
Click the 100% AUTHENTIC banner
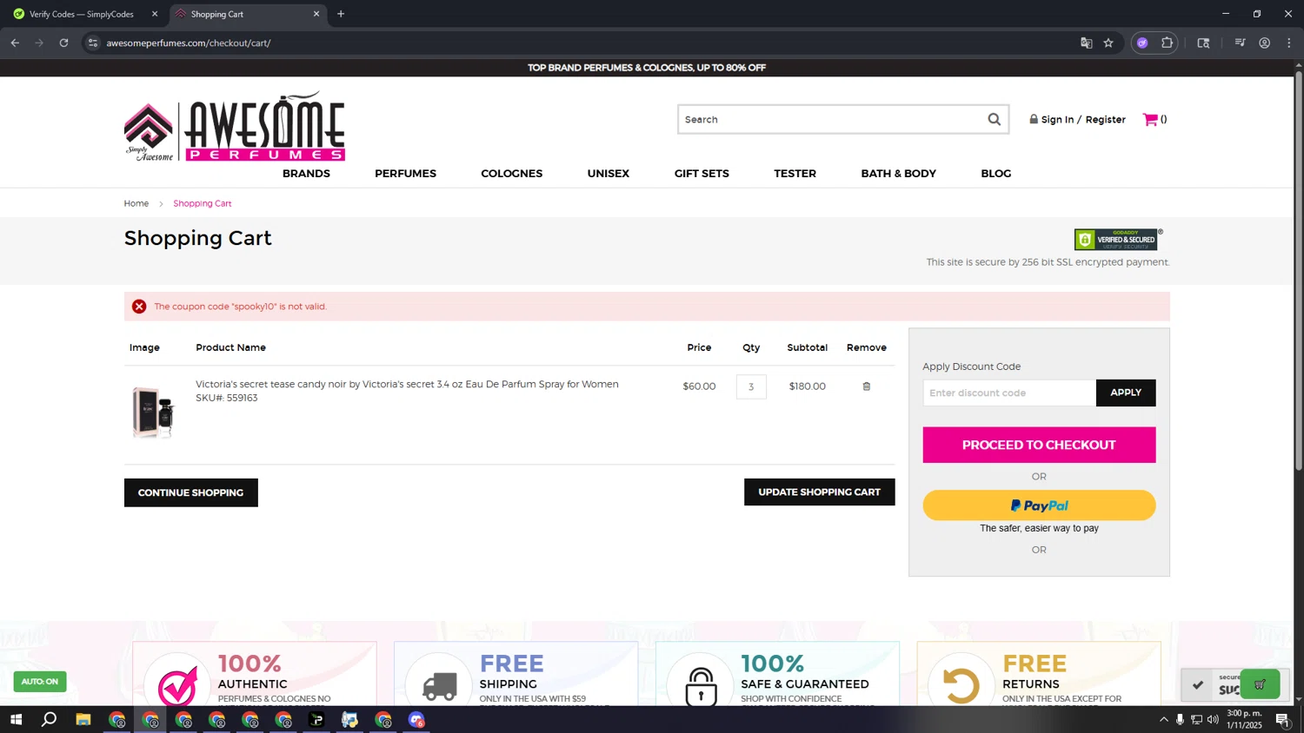[x=255, y=674]
